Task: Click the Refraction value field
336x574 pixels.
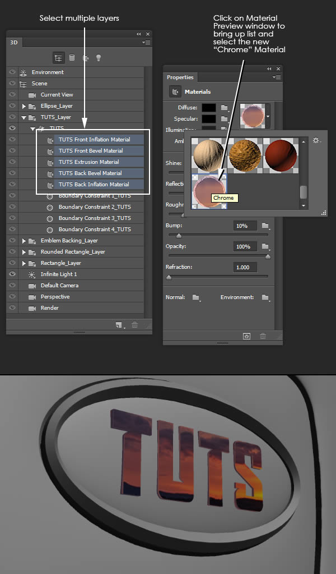Action: coord(245,267)
